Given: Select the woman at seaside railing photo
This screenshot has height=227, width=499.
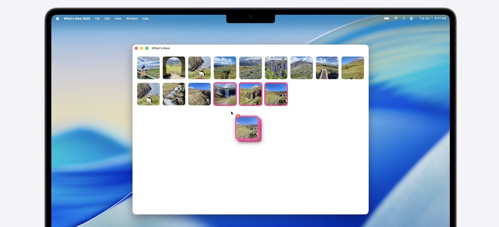Looking at the screenshot, I should click(x=148, y=68).
